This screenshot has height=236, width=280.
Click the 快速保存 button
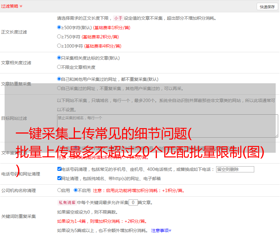[267, 7]
